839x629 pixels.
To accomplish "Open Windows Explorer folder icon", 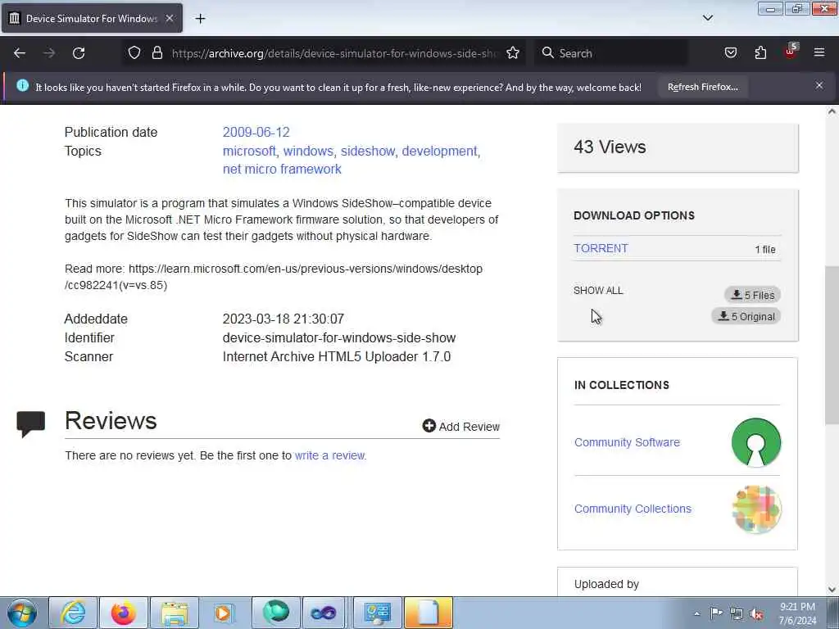I will point(175,613).
